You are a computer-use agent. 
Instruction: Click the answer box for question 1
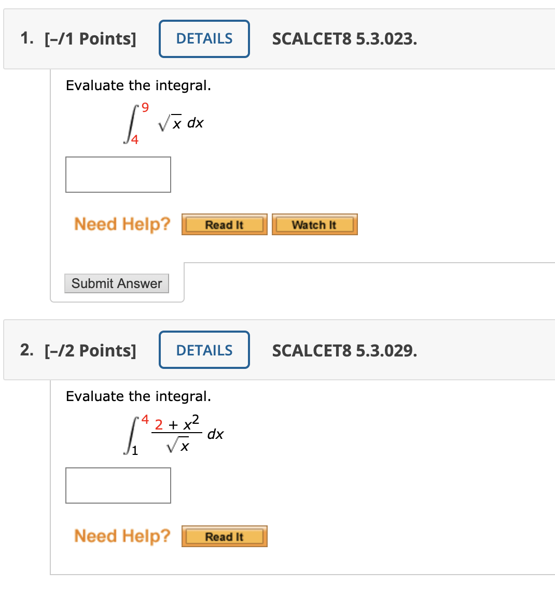coord(118,174)
